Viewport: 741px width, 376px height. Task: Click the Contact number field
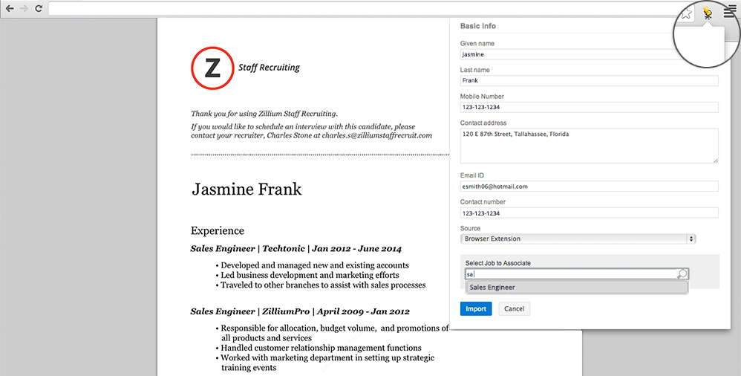(x=589, y=213)
